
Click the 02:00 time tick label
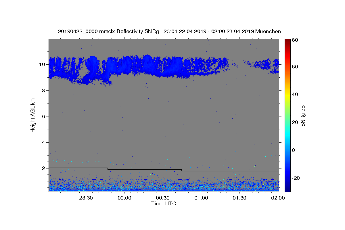coord(278,198)
